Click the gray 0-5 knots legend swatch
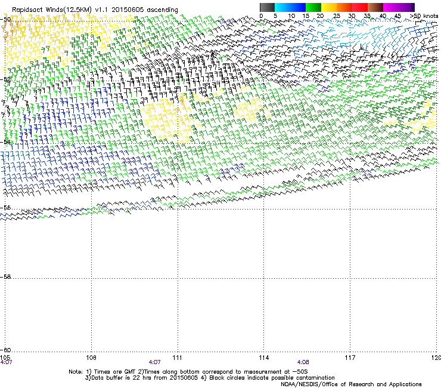The width and height of the screenshot is (441, 388). (267, 7)
